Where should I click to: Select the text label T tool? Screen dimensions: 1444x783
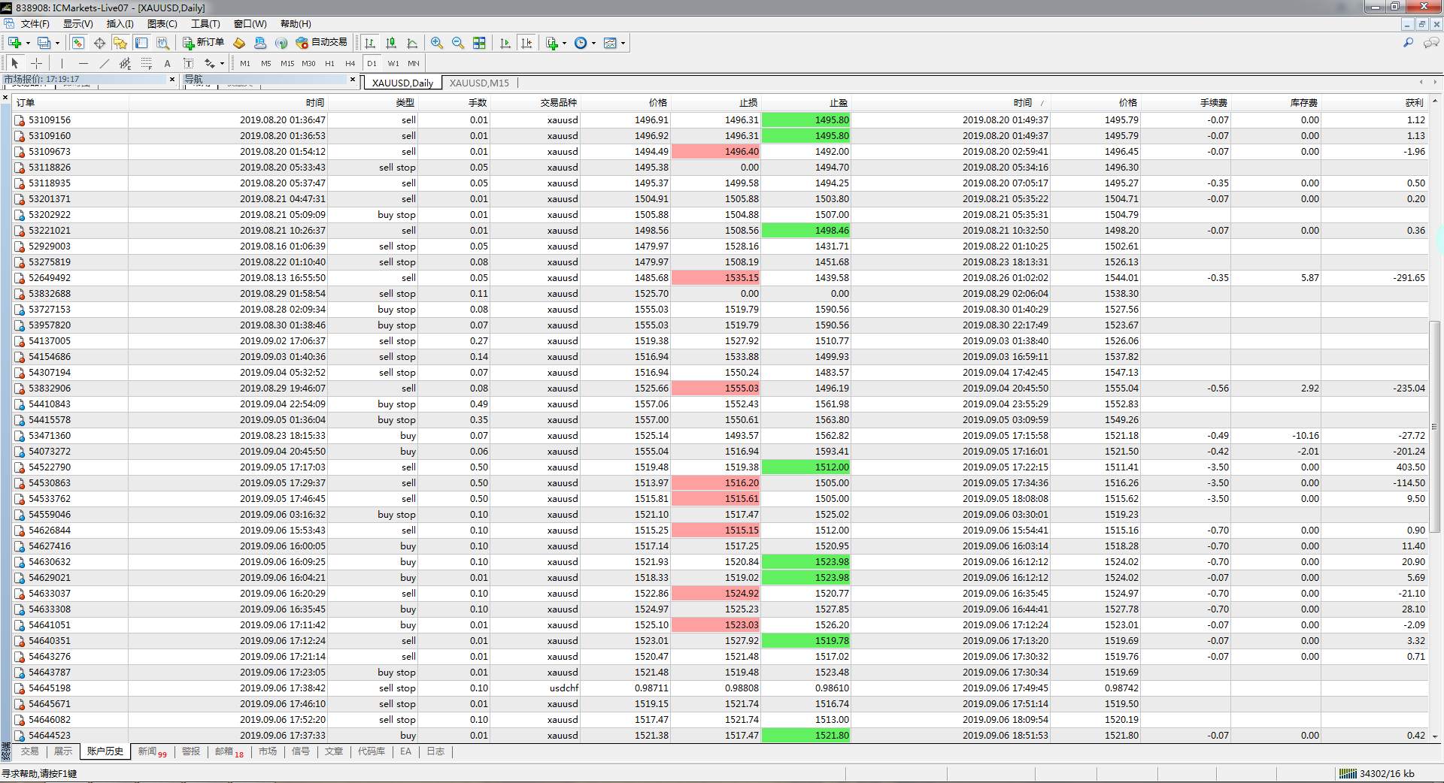tap(188, 63)
